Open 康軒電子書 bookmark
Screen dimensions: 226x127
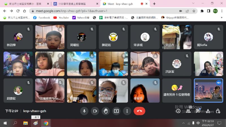pos(114,17)
